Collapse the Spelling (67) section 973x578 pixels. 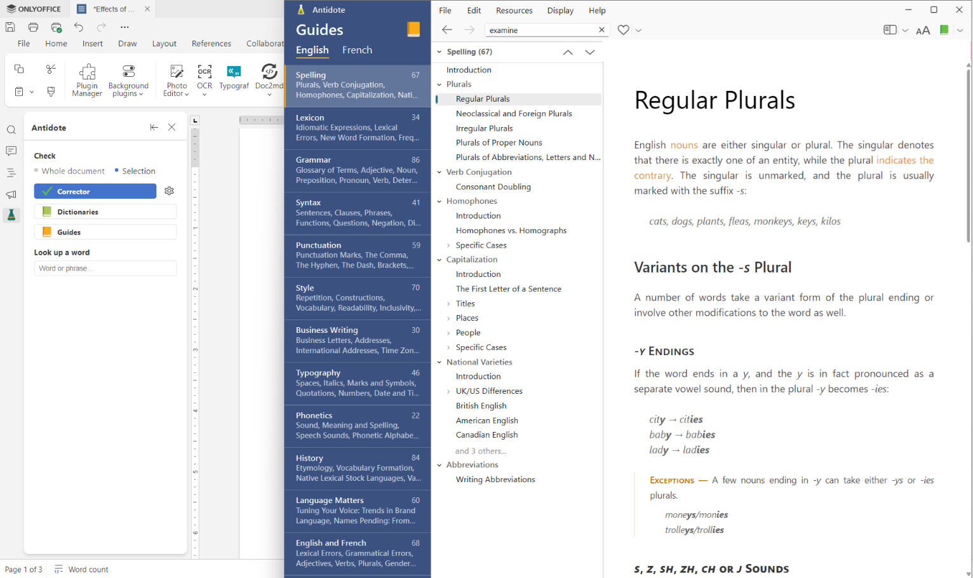[439, 51]
